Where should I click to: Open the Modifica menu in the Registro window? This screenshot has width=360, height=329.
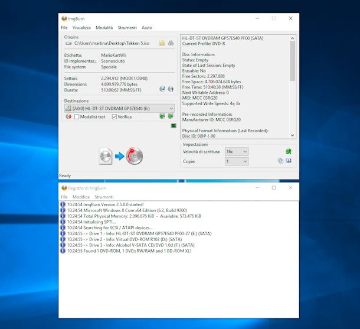(x=81, y=197)
